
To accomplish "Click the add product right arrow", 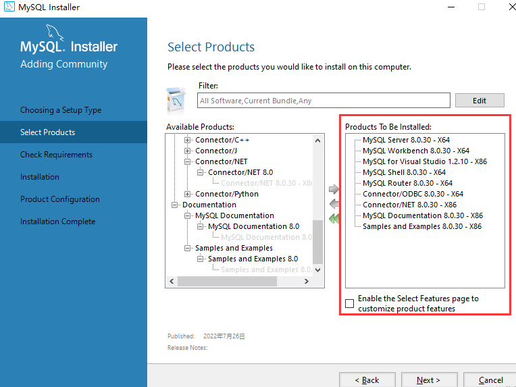I will click(x=334, y=189).
